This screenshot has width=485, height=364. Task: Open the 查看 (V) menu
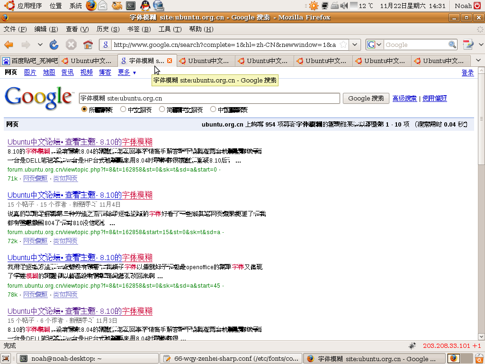click(77, 29)
